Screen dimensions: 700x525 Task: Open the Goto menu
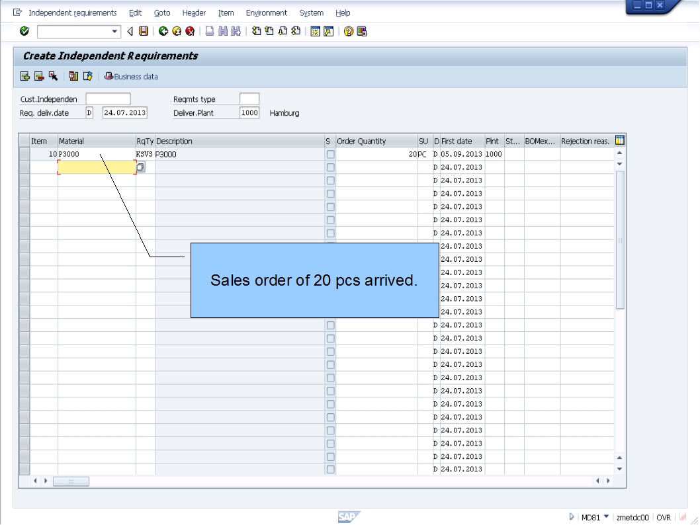tap(161, 13)
